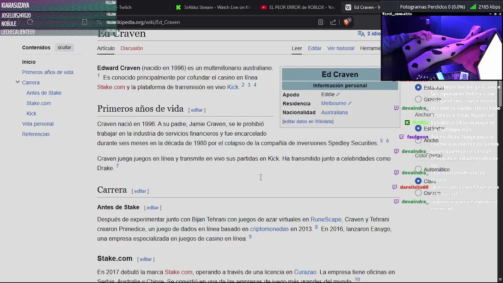Open the RuneScape link
This screenshot has height=283, width=503.
[326, 219]
